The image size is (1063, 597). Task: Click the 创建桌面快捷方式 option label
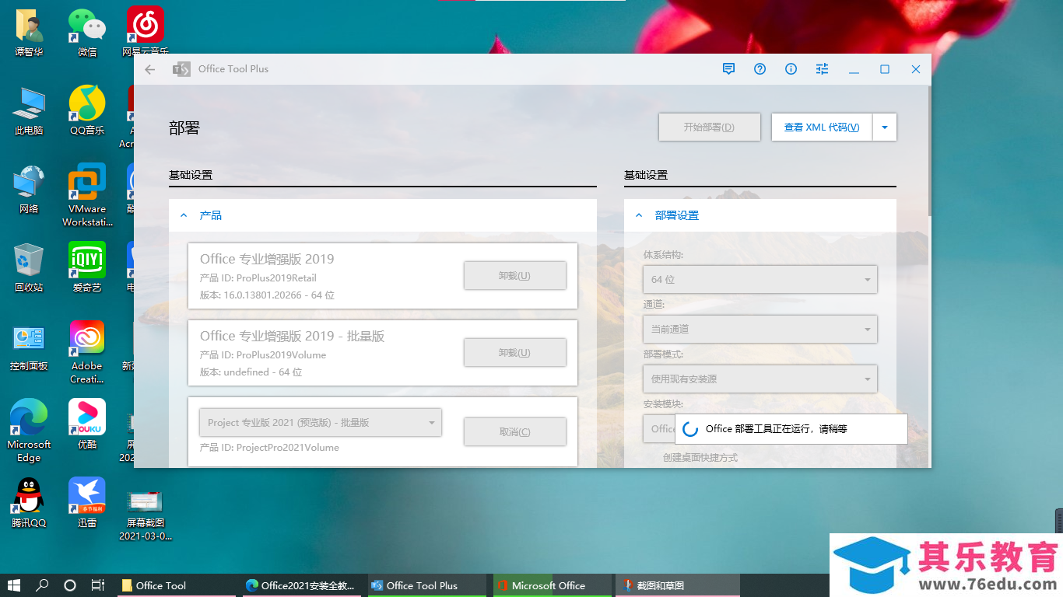pos(700,458)
